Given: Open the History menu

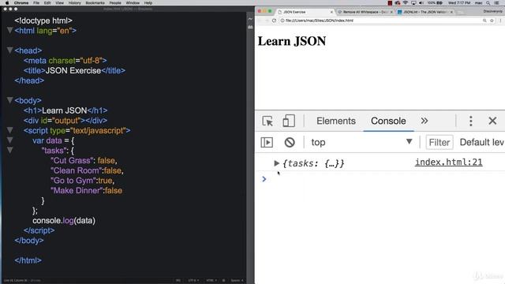Looking at the screenshot, I should tap(74, 3).
